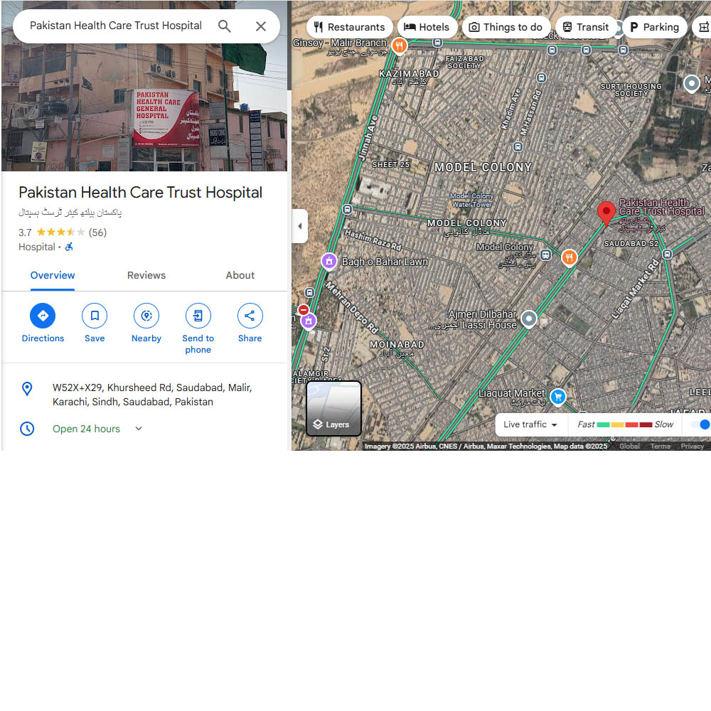The image size is (711, 711).
Task: Switch to the About tab
Action: click(x=240, y=275)
